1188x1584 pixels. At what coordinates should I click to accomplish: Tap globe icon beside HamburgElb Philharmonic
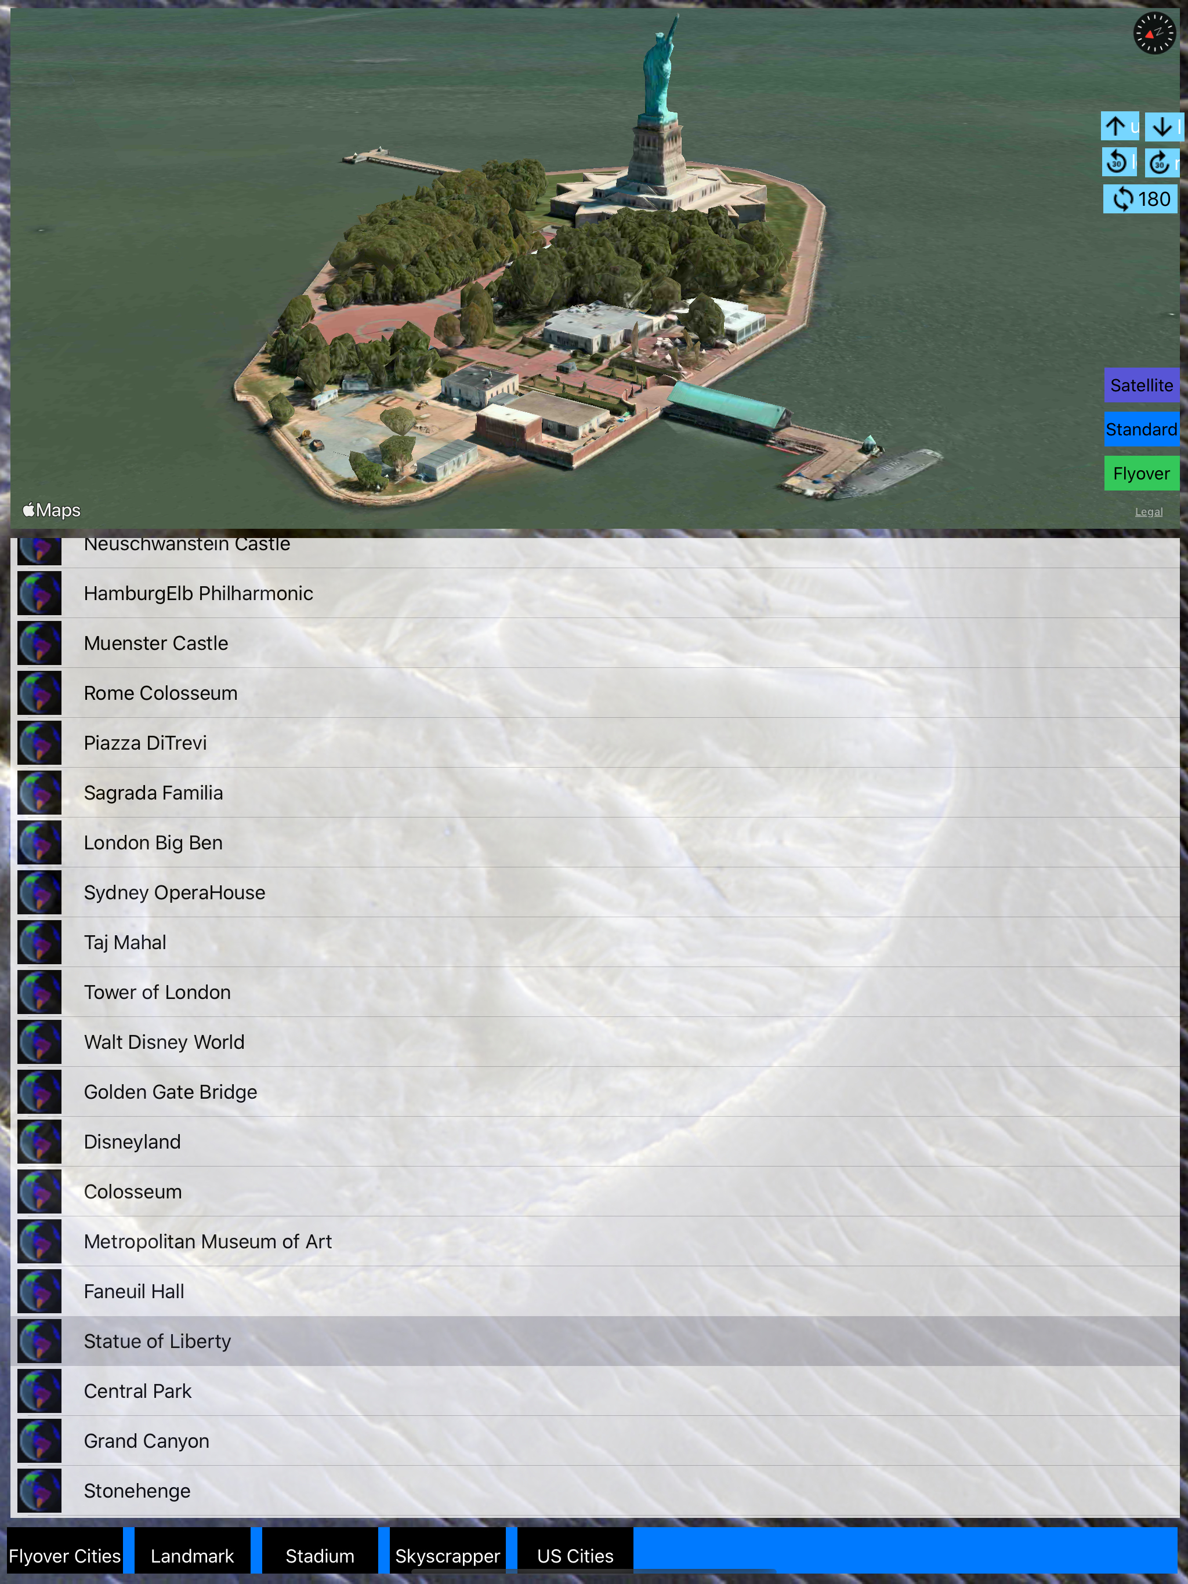(x=39, y=594)
